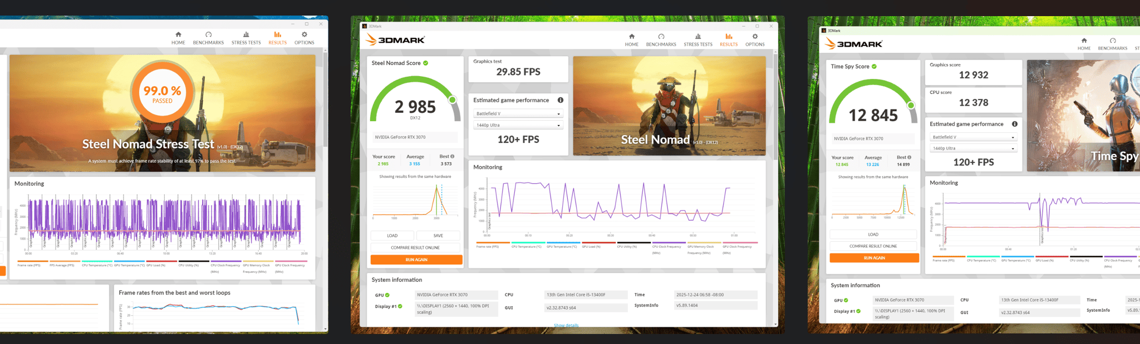Screen dimensions: 1140x344
Task: Click the 2 985 score gauge in Steel Nomad window
Action: pyautogui.click(x=415, y=101)
